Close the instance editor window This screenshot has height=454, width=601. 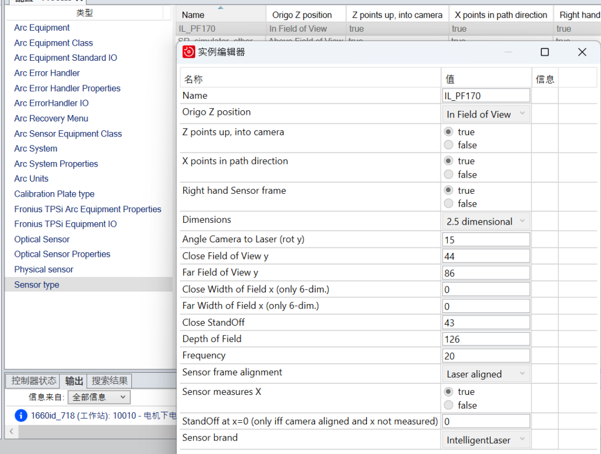[582, 52]
